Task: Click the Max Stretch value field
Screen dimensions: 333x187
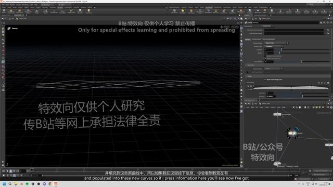Action: click(x=268, y=62)
